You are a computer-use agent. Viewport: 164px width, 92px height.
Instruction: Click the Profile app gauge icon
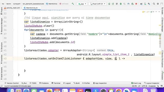tap(128, 4)
